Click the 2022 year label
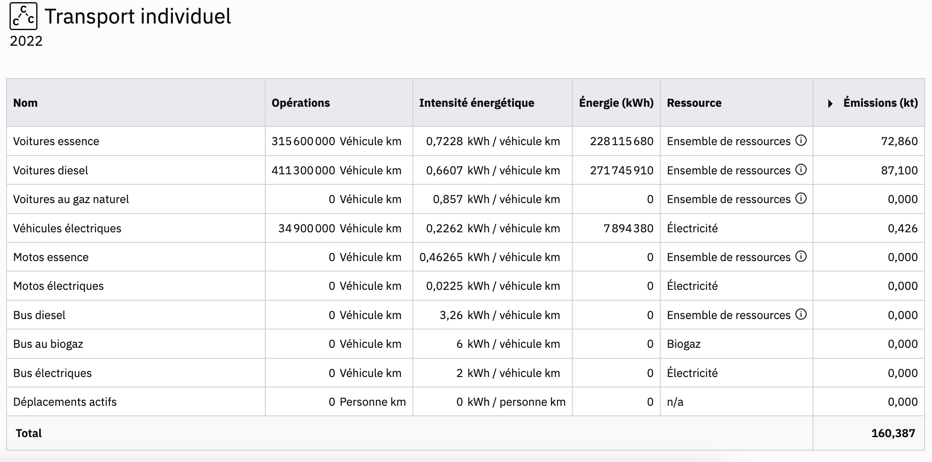The height and width of the screenshot is (462, 932). (x=26, y=41)
